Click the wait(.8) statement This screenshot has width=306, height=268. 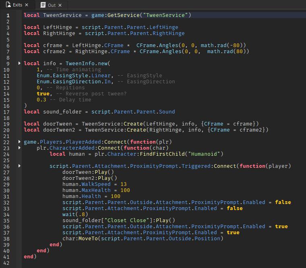(x=73, y=214)
